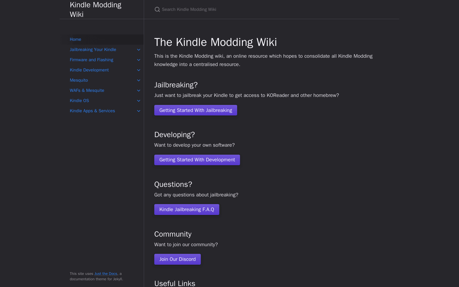Open the Kindle OS sidebar entry

(79, 100)
